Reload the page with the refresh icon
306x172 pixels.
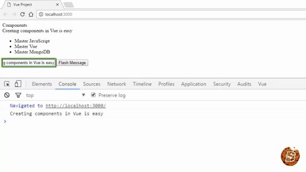pyautogui.click(x=22, y=14)
